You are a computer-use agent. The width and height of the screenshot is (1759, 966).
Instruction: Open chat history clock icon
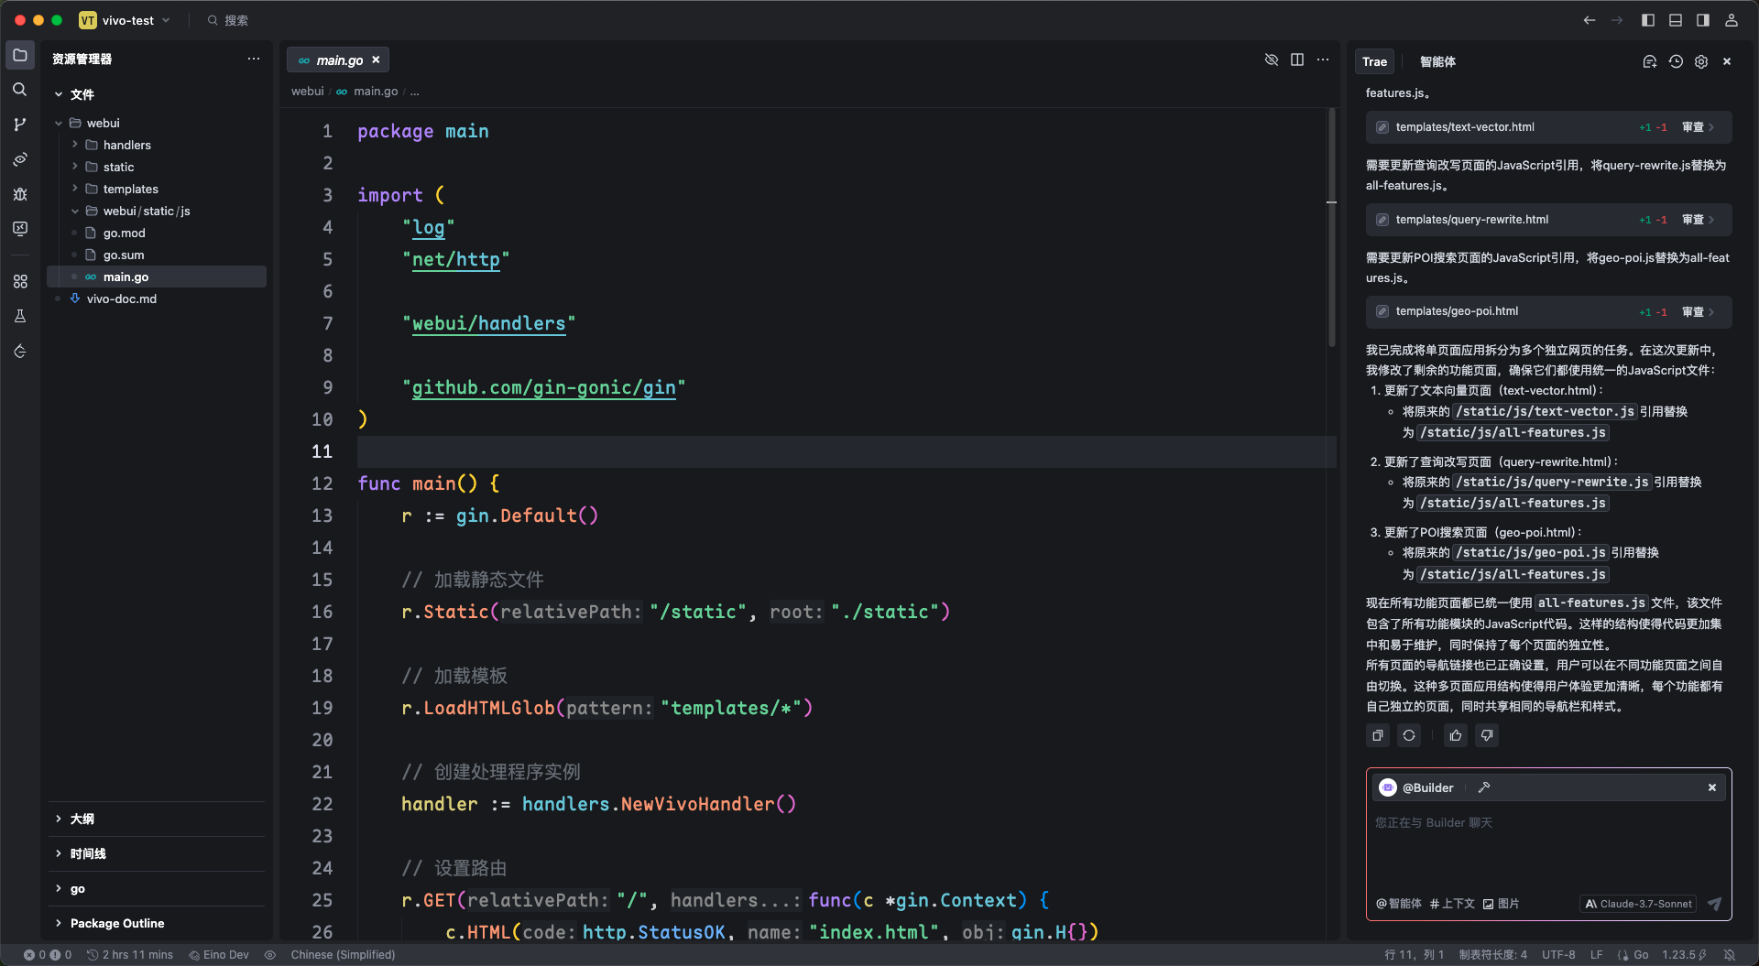1676,61
